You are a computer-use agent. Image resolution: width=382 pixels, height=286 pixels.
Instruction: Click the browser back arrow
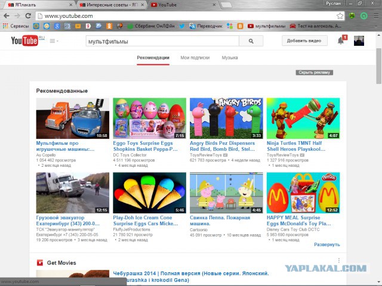point(7,16)
